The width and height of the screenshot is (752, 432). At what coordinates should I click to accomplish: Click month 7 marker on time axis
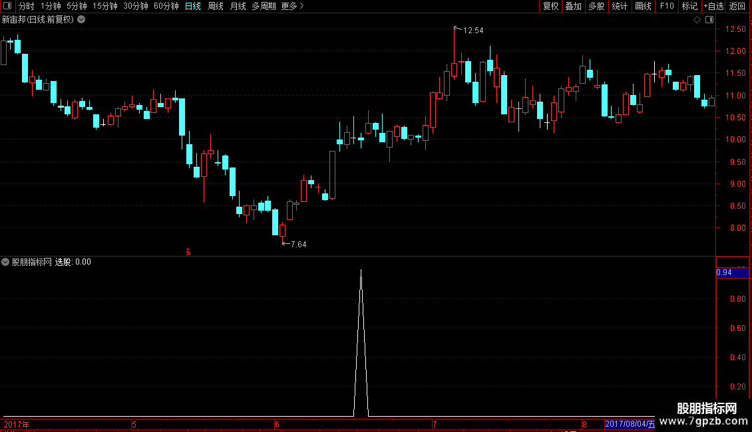coord(435,424)
